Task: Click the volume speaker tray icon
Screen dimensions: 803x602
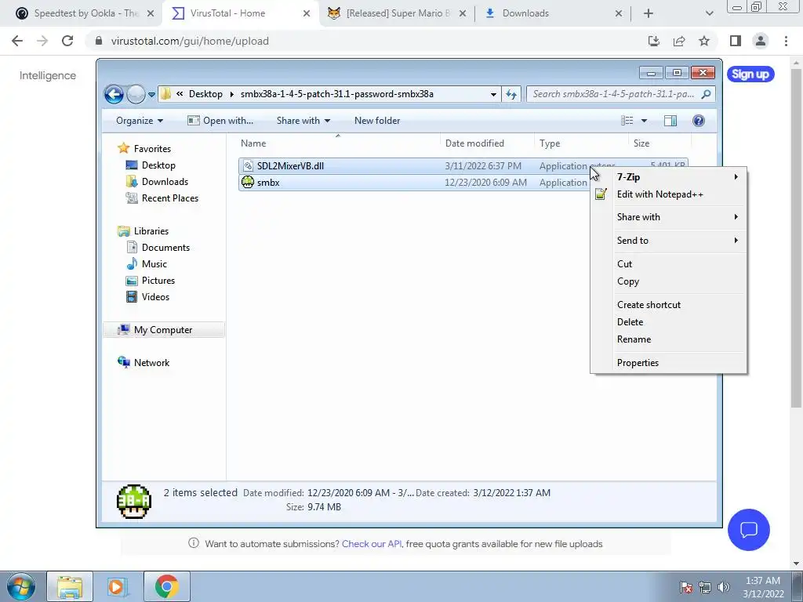Action: 723,587
